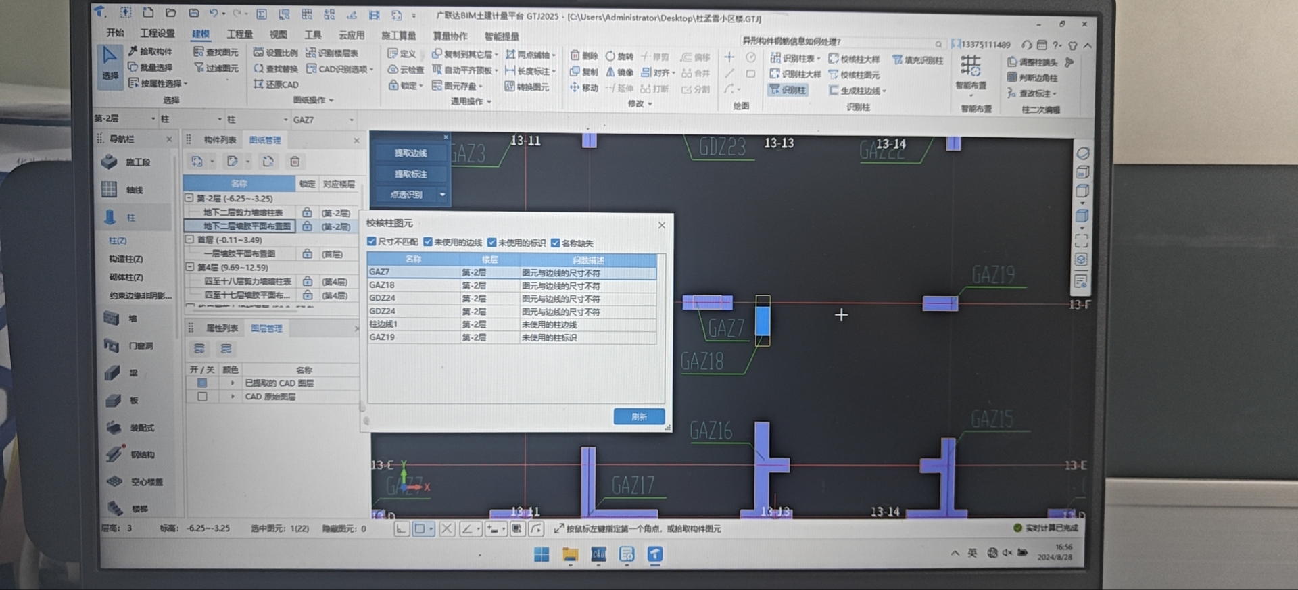Select 轴线 in the navigation bar

(122, 190)
